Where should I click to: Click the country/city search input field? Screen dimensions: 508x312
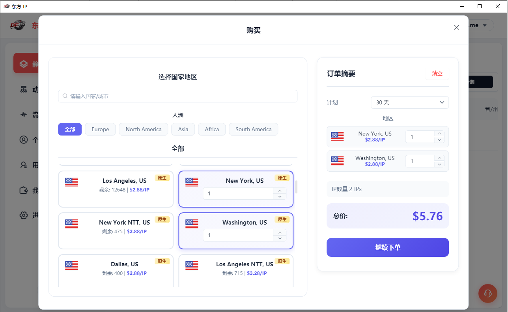pos(178,96)
